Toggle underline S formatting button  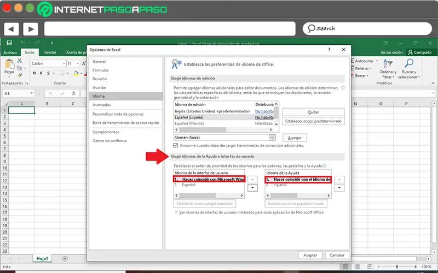48,73
